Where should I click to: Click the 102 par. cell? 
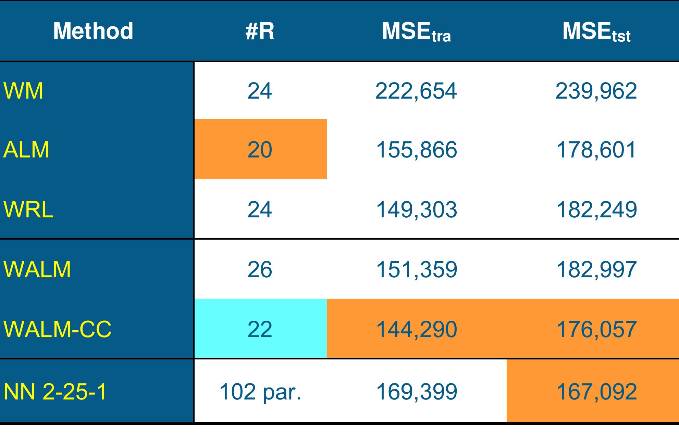click(260, 392)
